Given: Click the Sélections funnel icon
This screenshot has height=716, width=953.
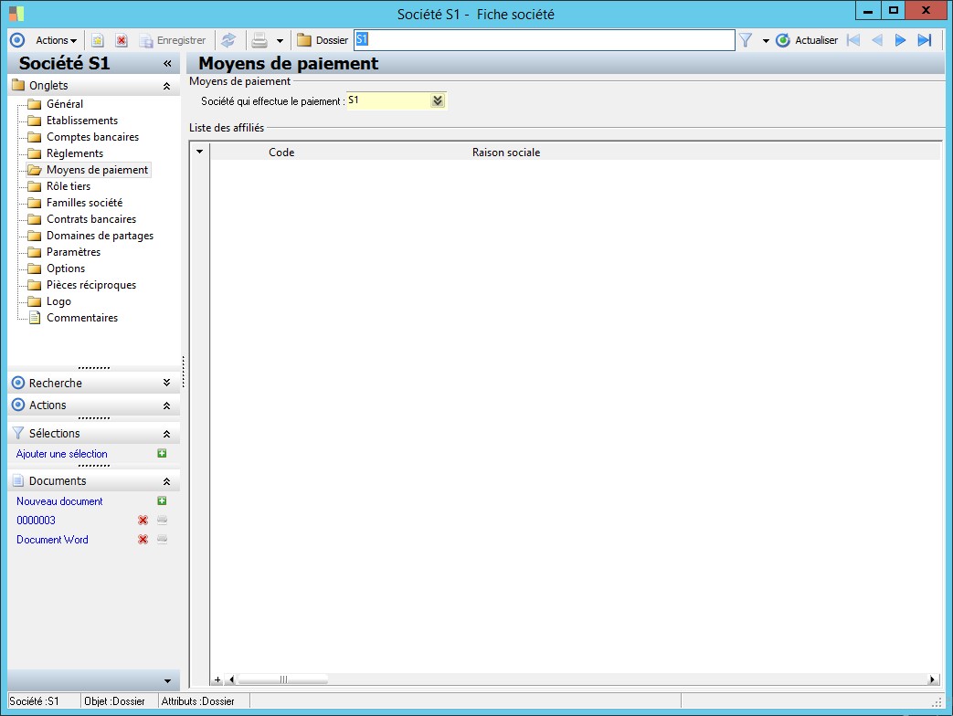Looking at the screenshot, I should (x=18, y=433).
